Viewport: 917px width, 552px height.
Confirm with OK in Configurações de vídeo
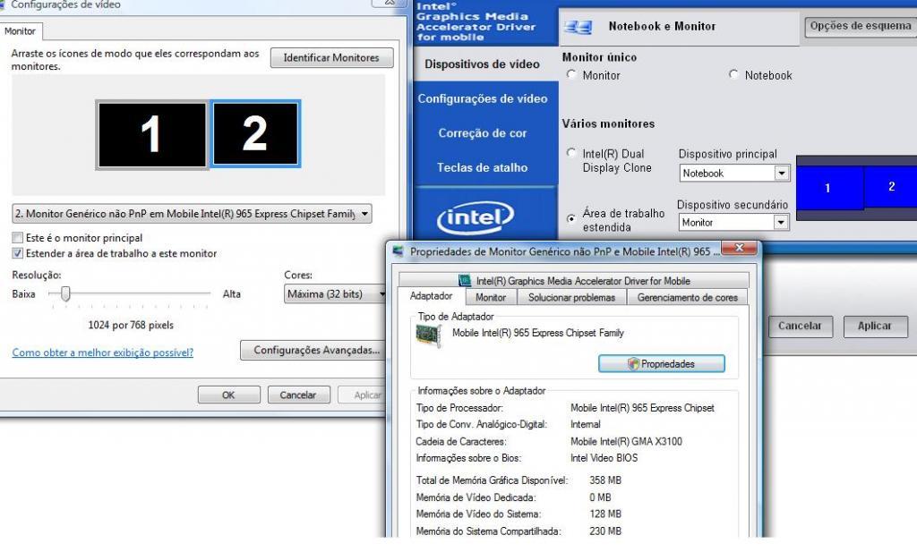point(228,395)
